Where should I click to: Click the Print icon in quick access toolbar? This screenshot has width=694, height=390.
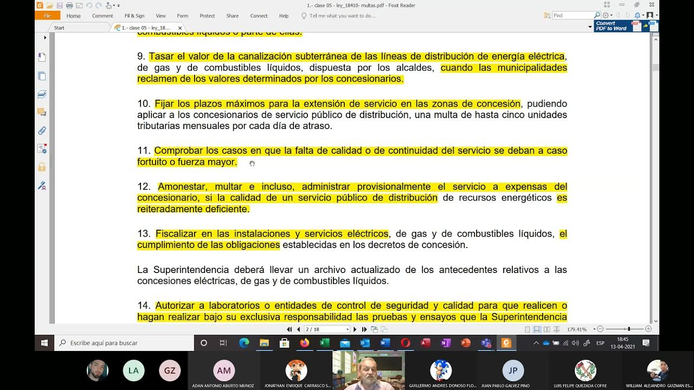tap(69, 5)
